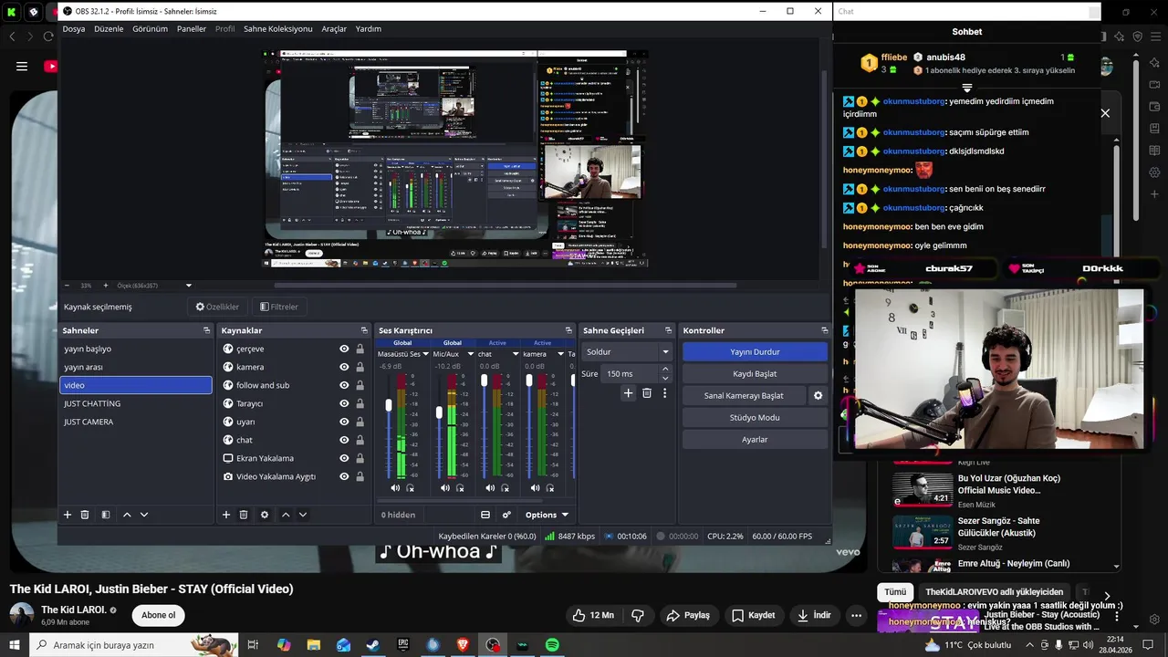
Task: Add a scene transition with plus icon
Action: coord(628,393)
